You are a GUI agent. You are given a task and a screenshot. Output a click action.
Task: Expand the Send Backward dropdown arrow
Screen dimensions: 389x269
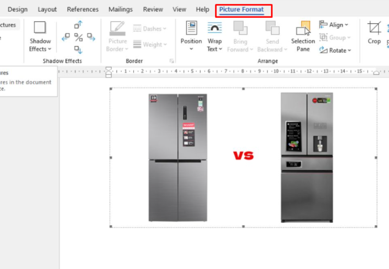(286, 50)
